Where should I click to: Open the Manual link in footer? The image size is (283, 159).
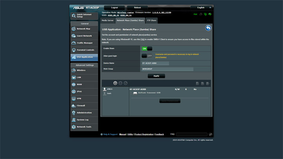point(123,134)
